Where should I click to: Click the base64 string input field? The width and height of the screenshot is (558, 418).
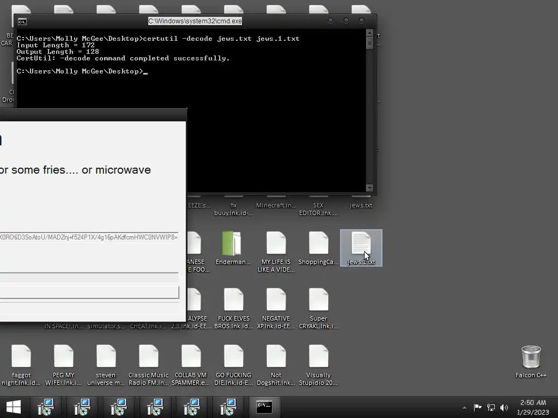coord(89,237)
